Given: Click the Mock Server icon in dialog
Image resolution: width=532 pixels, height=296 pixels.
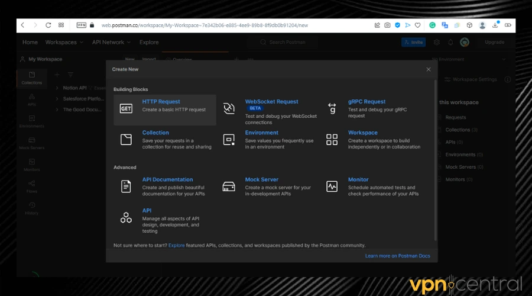Looking at the screenshot, I should pos(229,186).
